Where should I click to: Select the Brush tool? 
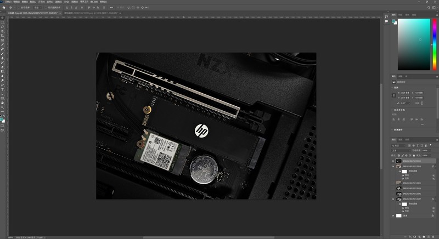click(3, 53)
